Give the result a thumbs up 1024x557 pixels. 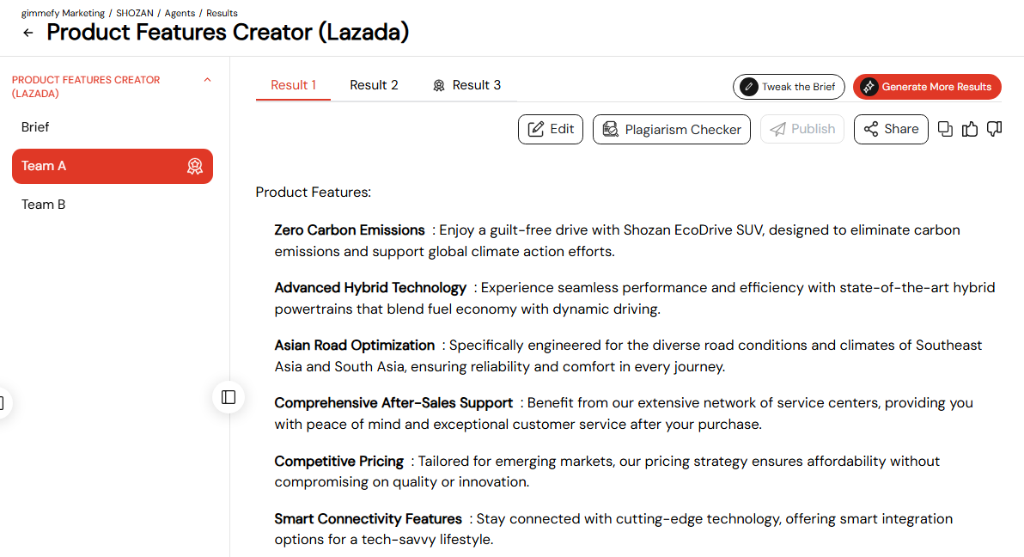point(970,129)
